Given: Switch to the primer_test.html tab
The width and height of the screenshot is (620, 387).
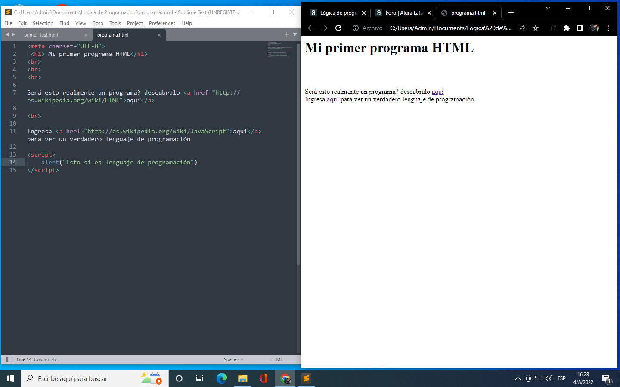Looking at the screenshot, I should coord(41,35).
